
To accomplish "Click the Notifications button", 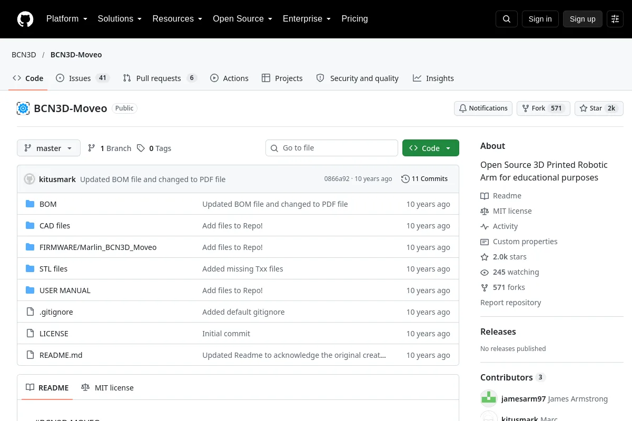I will 483,108.
